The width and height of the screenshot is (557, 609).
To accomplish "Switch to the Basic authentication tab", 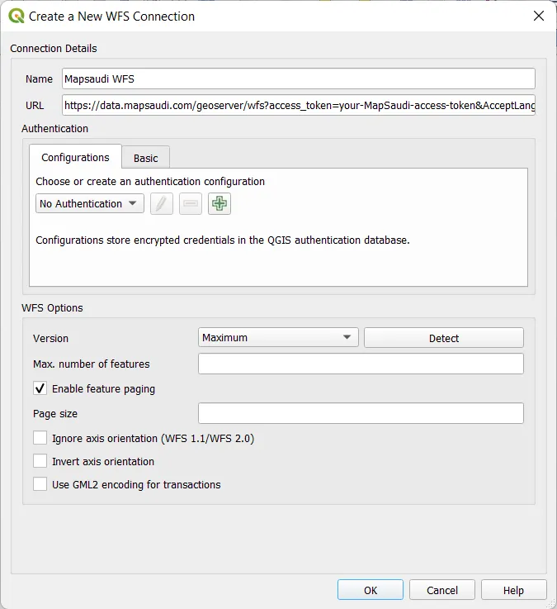I will point(146,158).
